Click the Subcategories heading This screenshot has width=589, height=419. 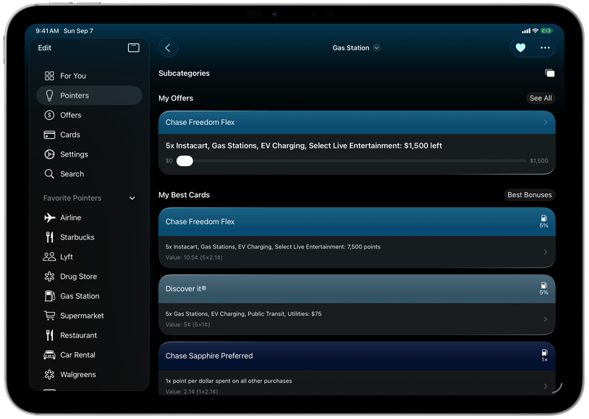(x=184, y=74)
